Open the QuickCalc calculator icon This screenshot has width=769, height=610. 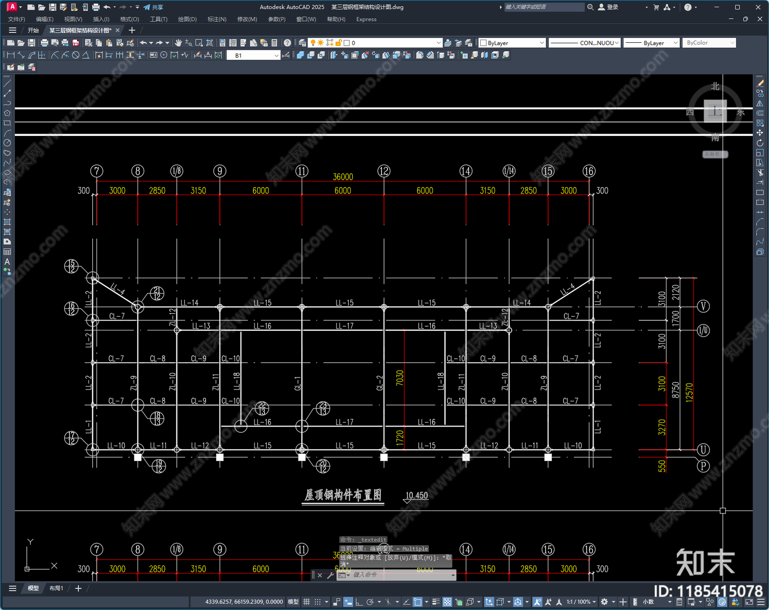pyautogui.click(x=274, y=43)
